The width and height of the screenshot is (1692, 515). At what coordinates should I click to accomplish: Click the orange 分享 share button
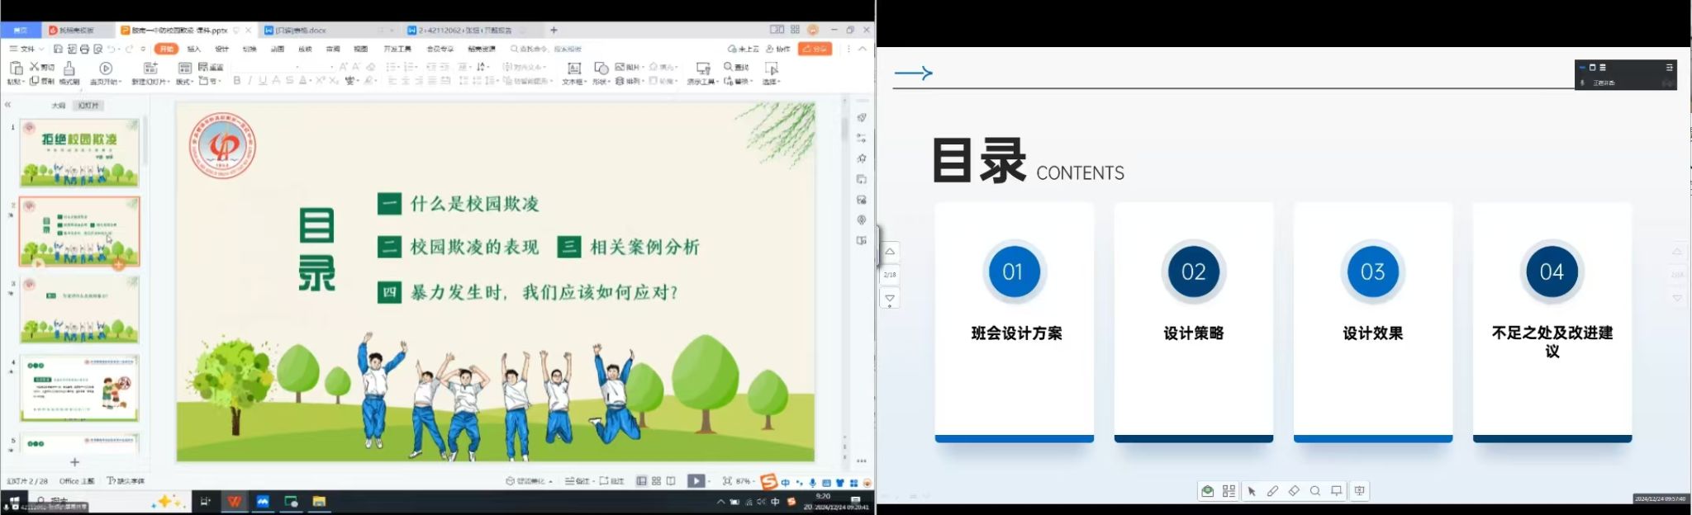[815, 50]
